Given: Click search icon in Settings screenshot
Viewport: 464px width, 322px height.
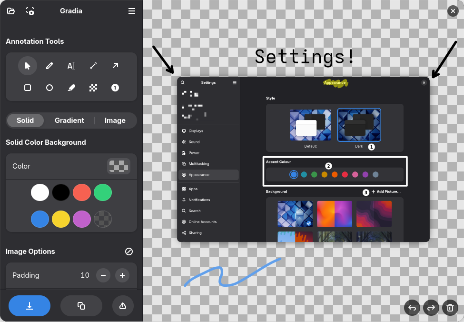Looking at the screenshot, I should point(183,83).
